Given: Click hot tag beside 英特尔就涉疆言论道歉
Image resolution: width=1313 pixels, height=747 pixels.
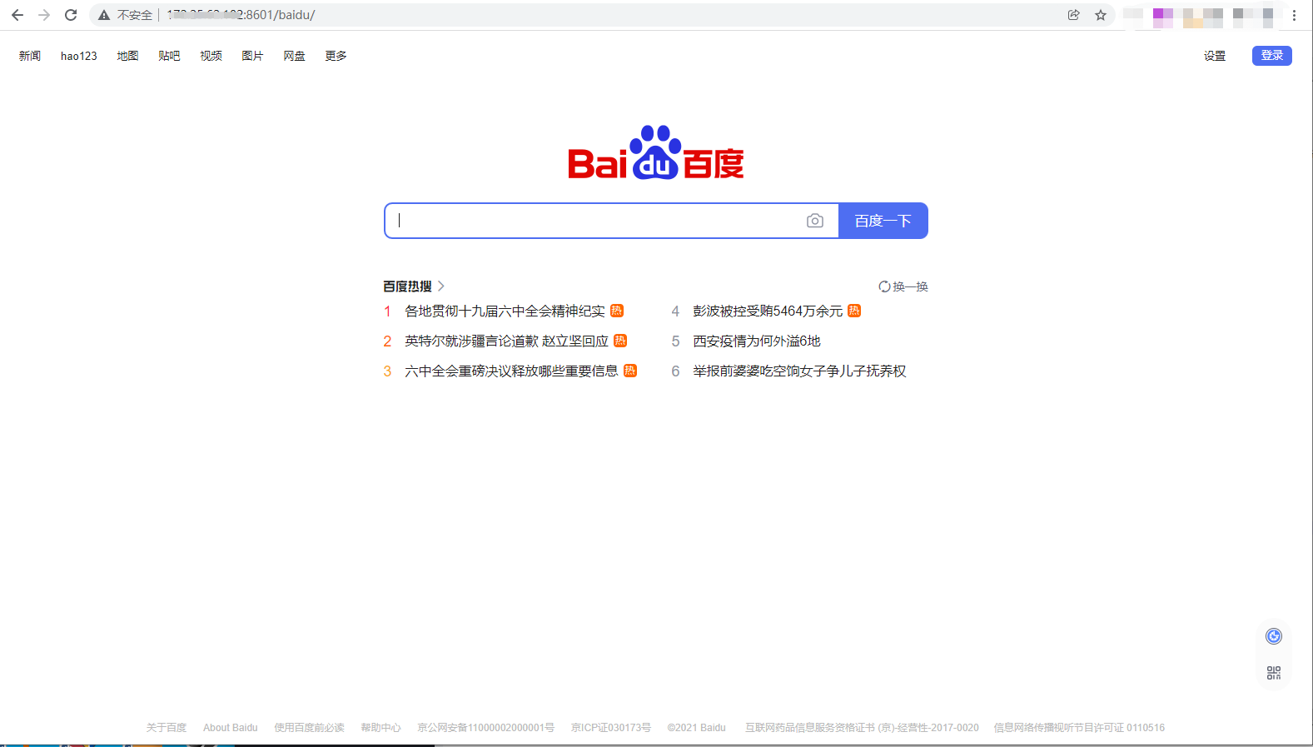Looking at the screenshot, I should (x=620, y=341).
